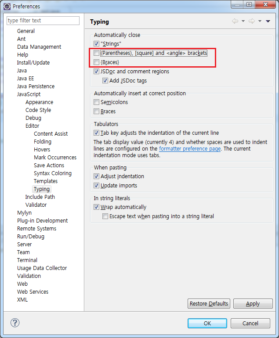Open the back history dropdown arrow
This screenshot has width=279, height=338.
click(243, 21)
